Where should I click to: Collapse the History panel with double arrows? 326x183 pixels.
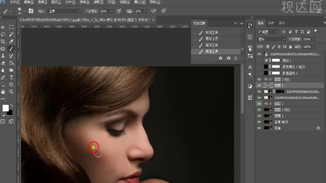pos(236,23)
